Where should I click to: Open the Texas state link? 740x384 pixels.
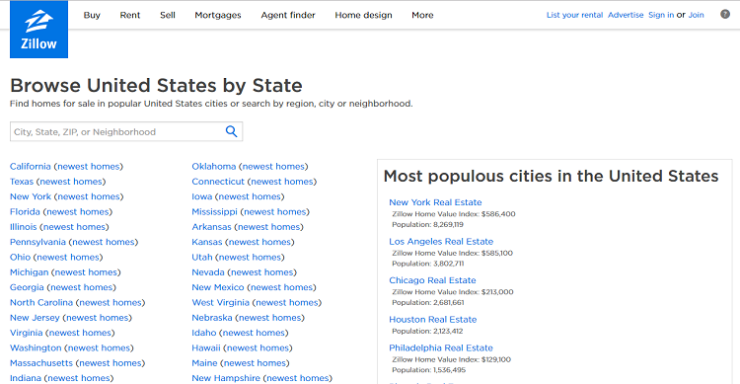pos(22,182)
